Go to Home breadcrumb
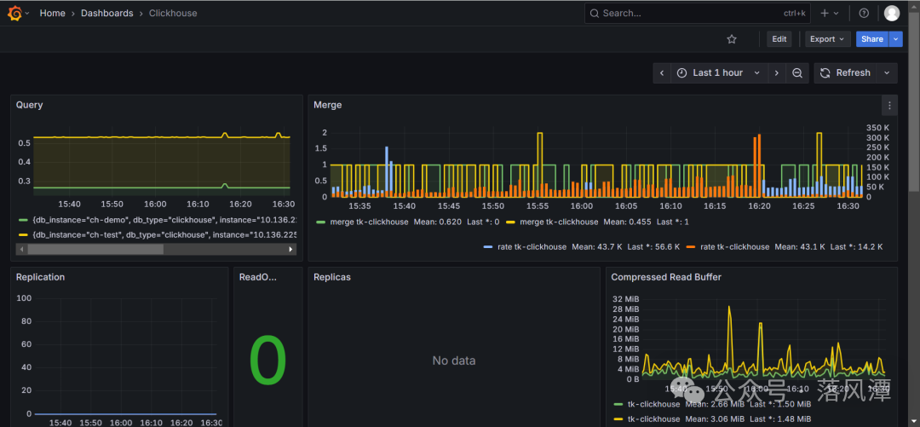Image resolution: width=920 pixels, height=427 pixels. (52, 13)
